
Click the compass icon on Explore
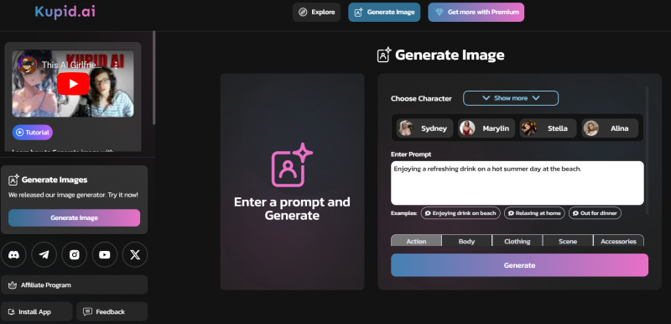click(303, 12)
